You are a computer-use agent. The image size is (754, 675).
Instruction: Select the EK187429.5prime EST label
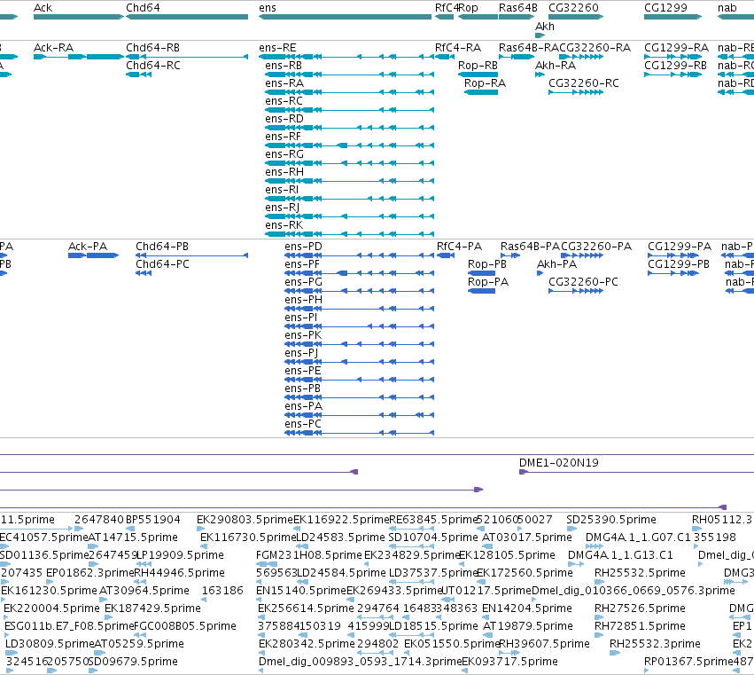tap(152, 608)
